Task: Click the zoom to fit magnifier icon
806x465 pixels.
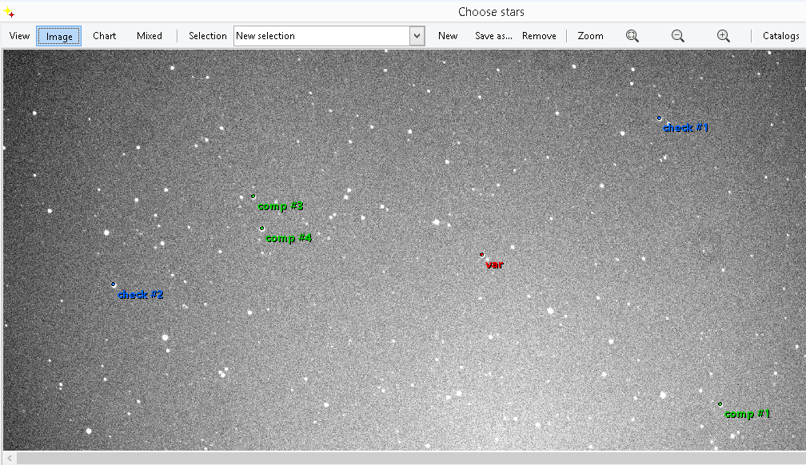Action: click(x=632, y=36)
